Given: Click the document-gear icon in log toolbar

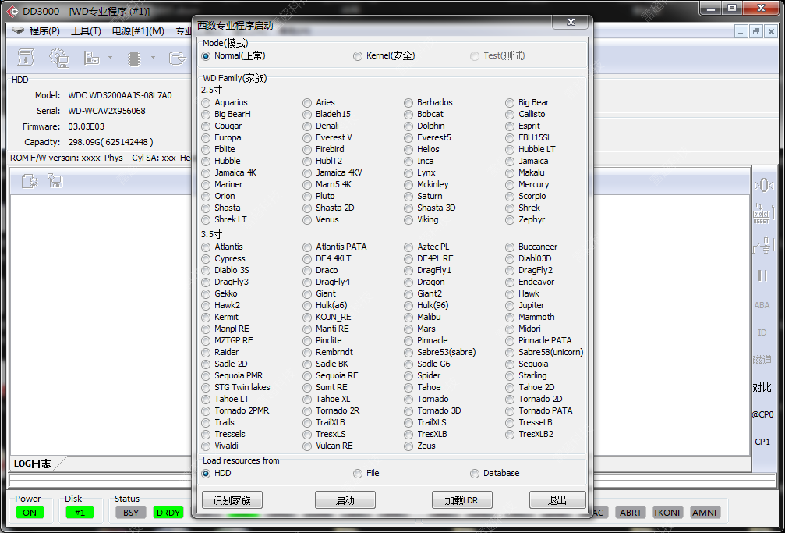Looking at the screenshot, I should 30,180.
